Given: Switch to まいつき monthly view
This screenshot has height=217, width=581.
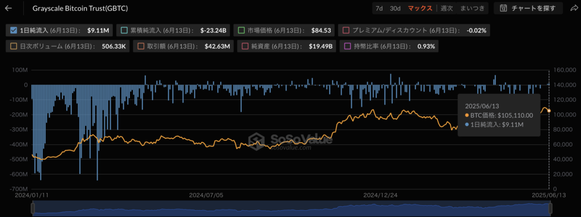Looking at the screenshot, I should click(472, 8).
